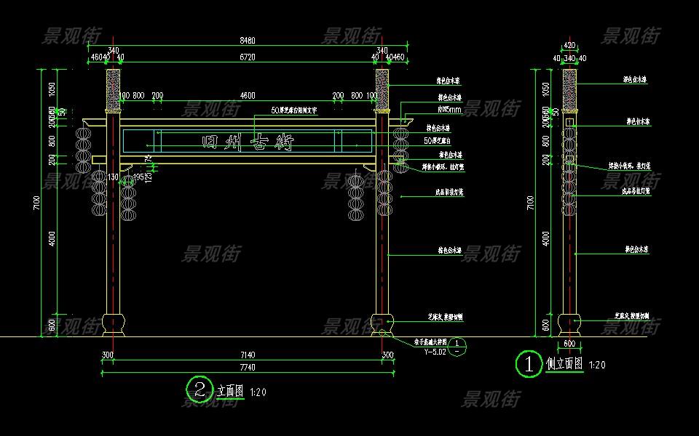Click the 侧立面图 view title
The image size is (699, 436).
point(565,365)
